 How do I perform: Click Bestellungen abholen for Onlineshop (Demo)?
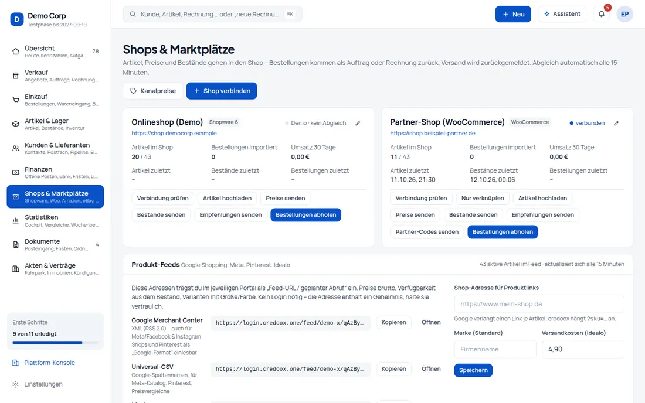point(305,215)
